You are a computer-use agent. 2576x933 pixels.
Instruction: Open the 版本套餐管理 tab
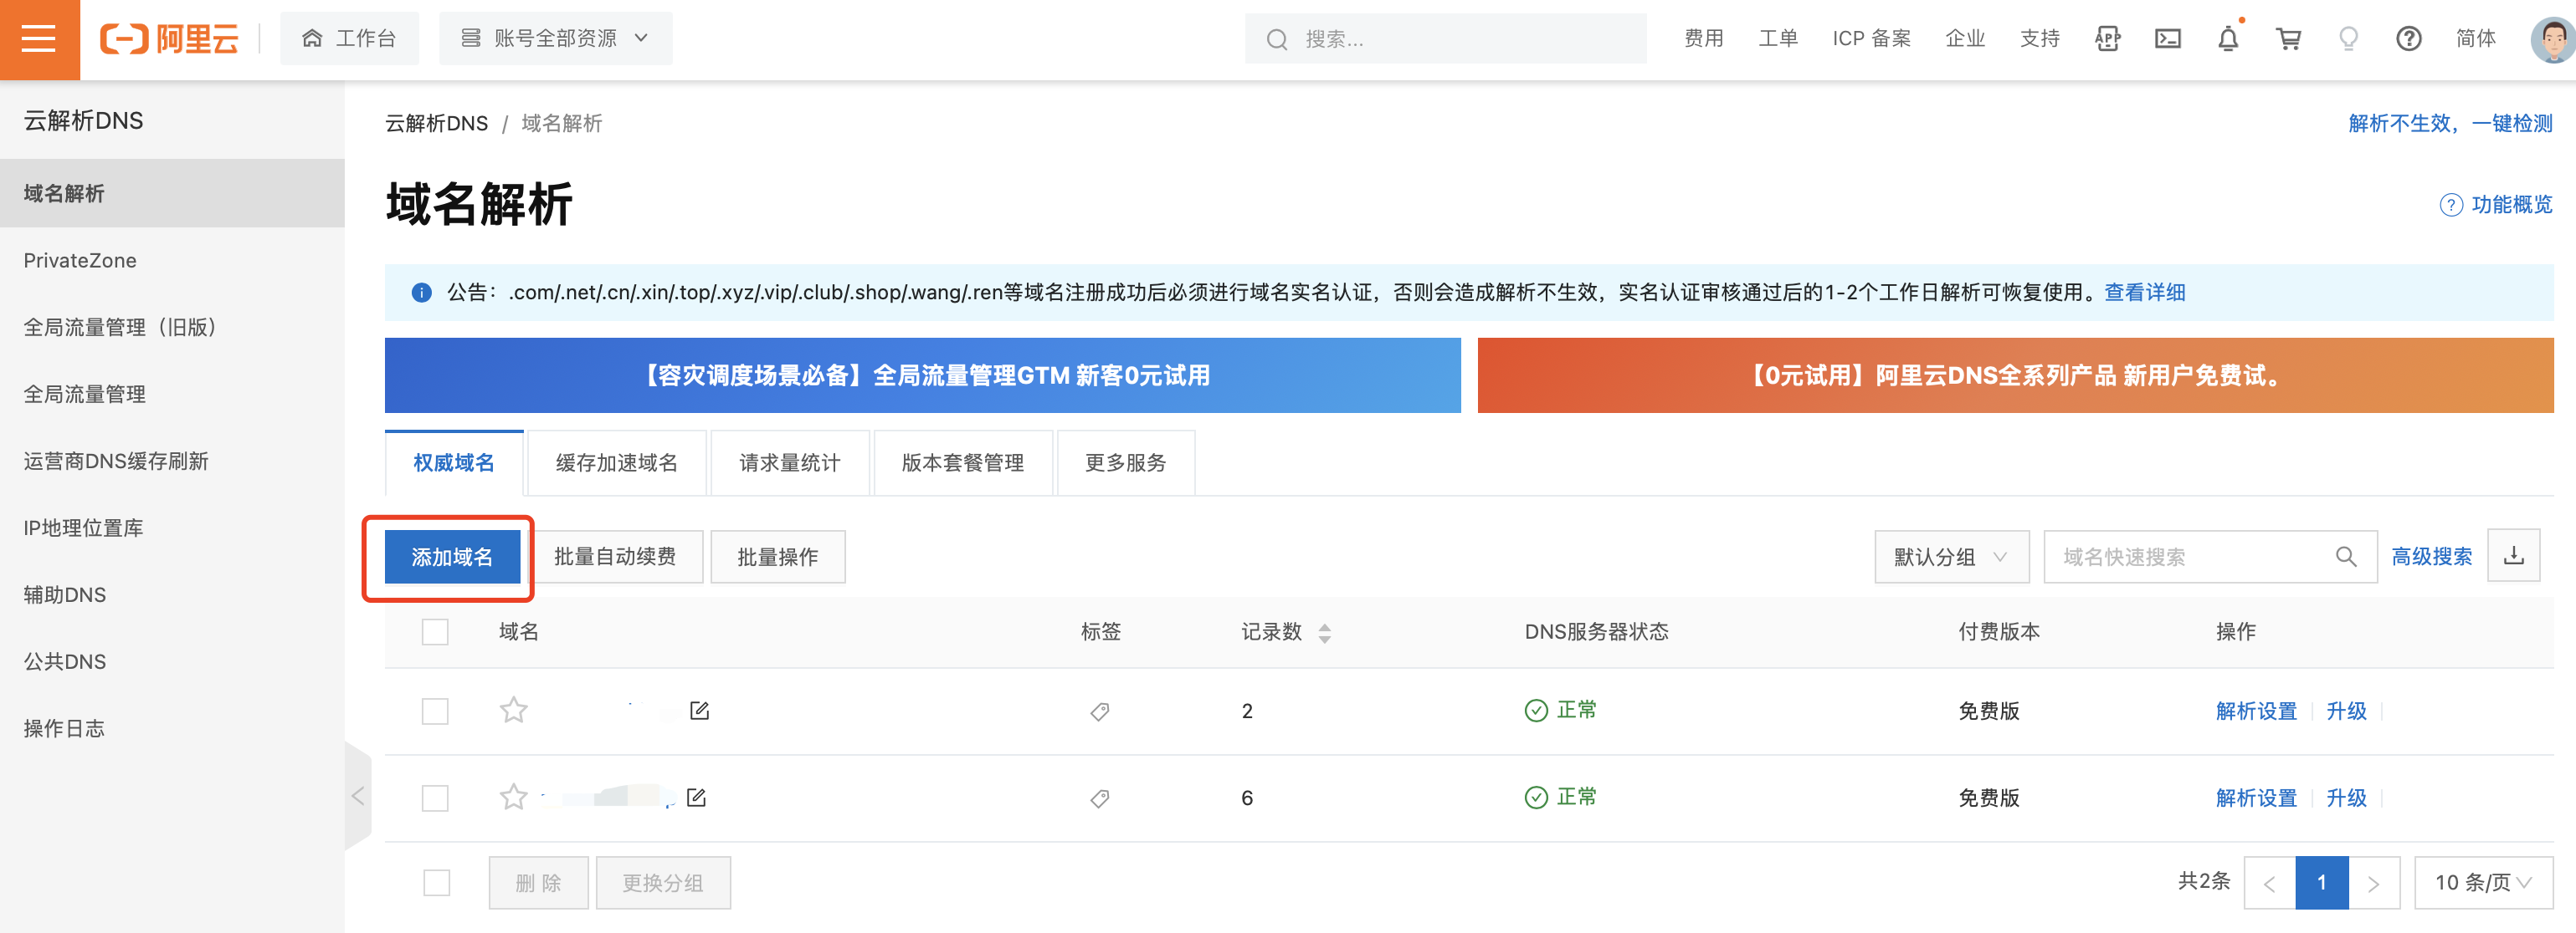pyautogui.click(x=962, y=462)
